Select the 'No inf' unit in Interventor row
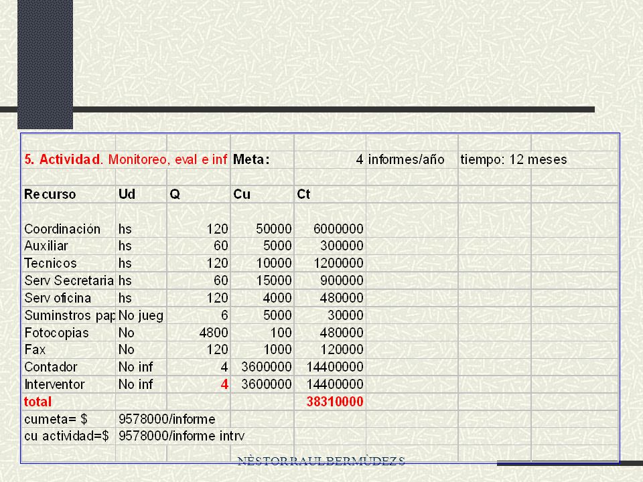The image size is (643, 482). coord(136,384)
